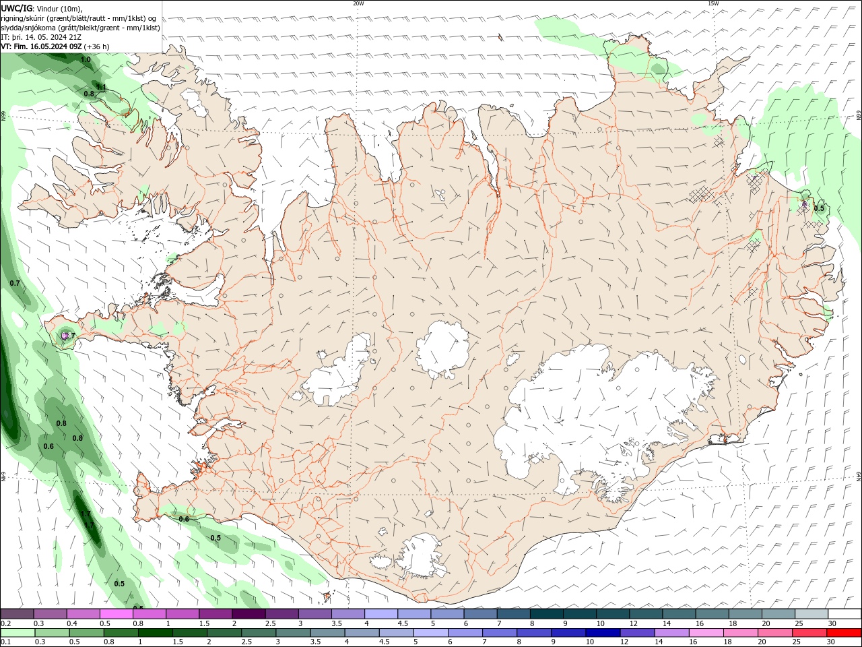This screenshot has width=862, height=647.
Task: Click the '(+36 h)' forecast offset text
Action: 97,47
